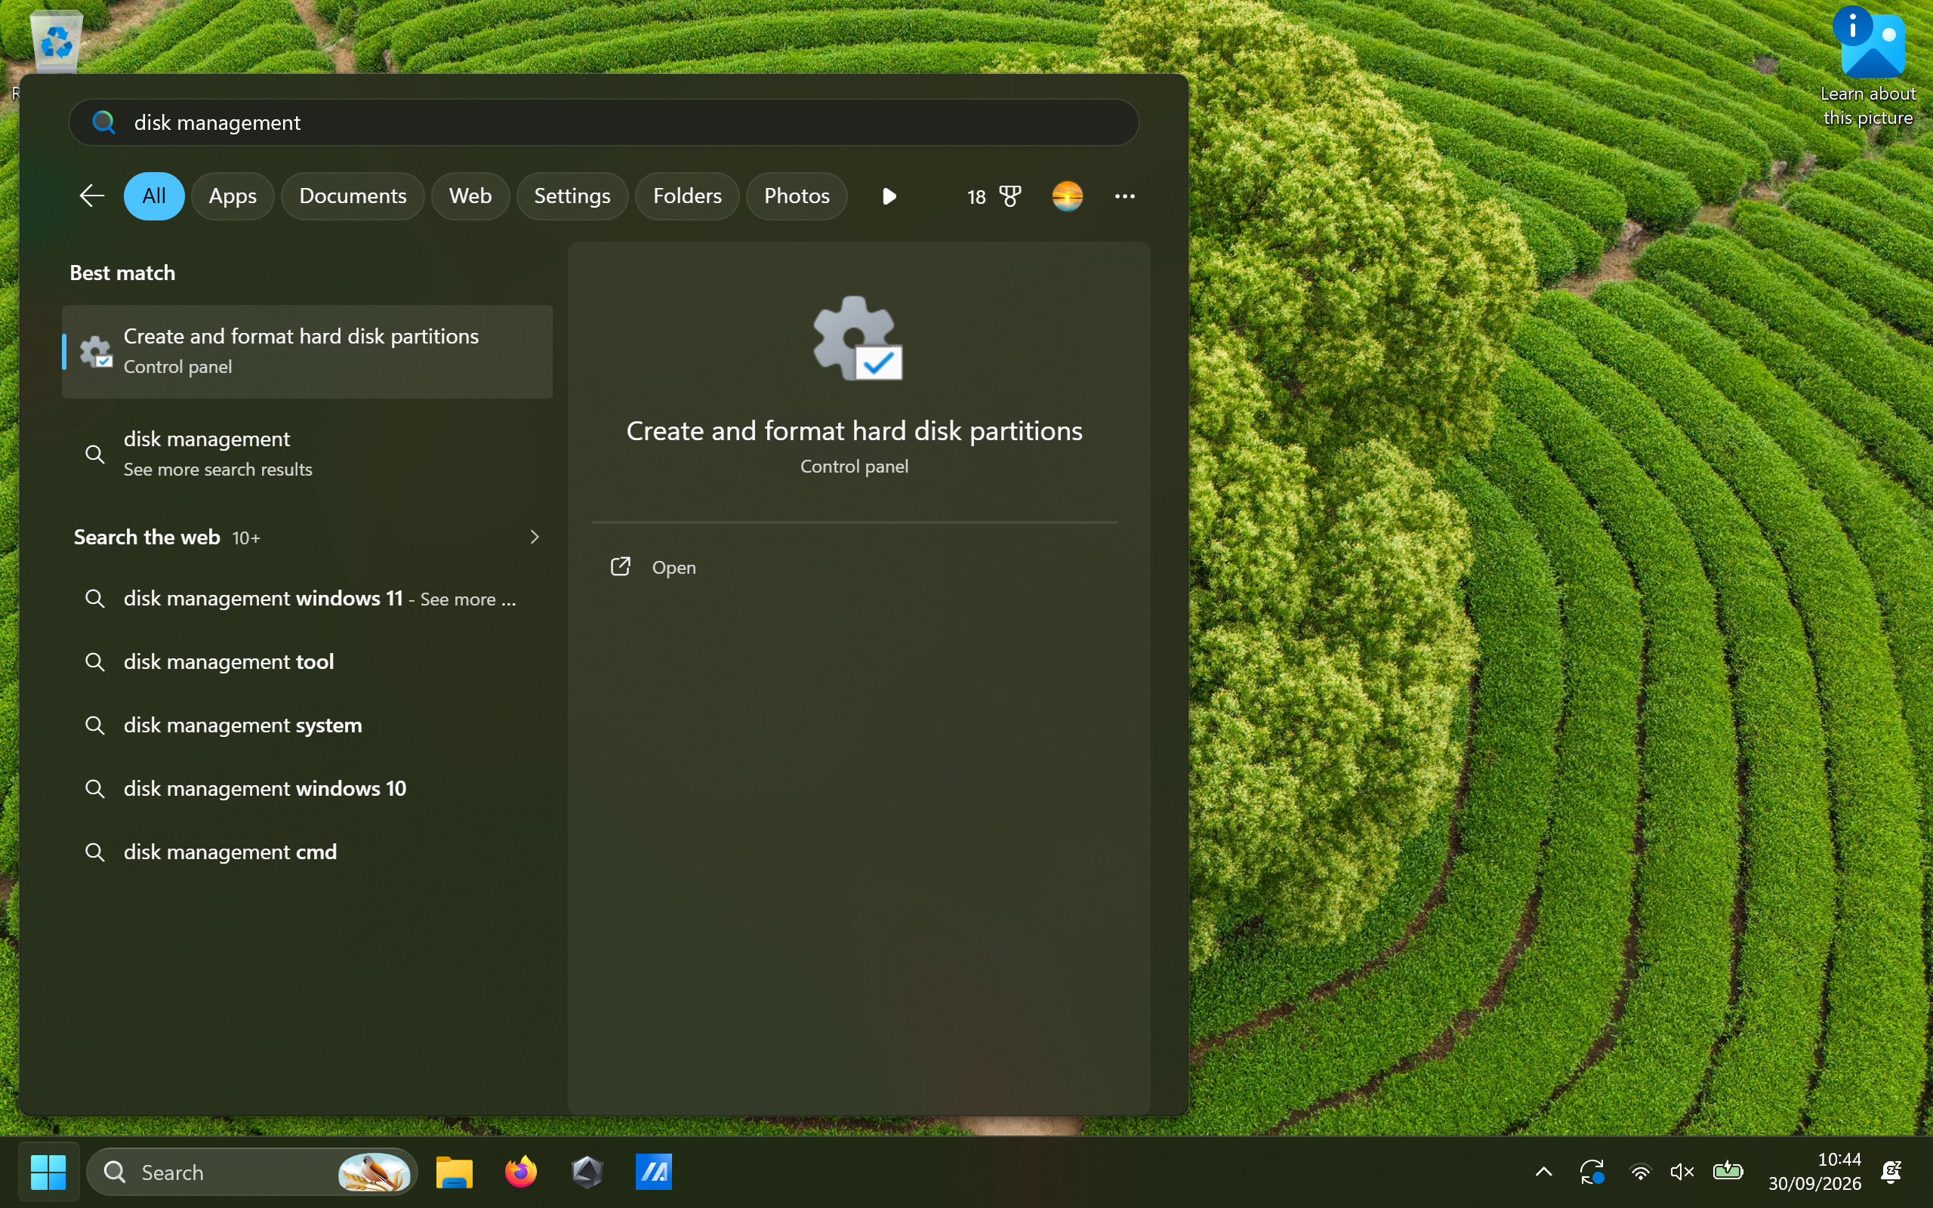The image size is (1933, 1208).
Task: Click the back arrow in search panel
Action: click(x=92, y=196)
